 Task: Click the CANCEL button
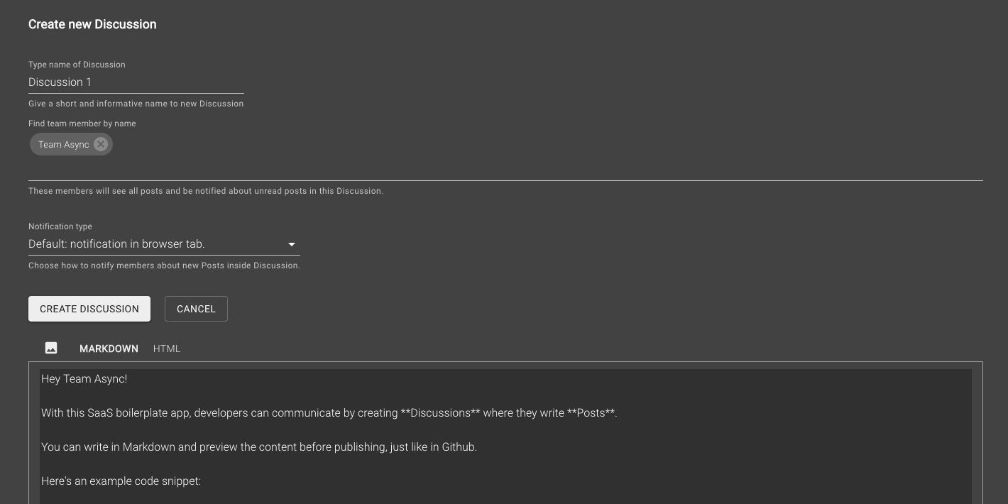tap(196, 309)
